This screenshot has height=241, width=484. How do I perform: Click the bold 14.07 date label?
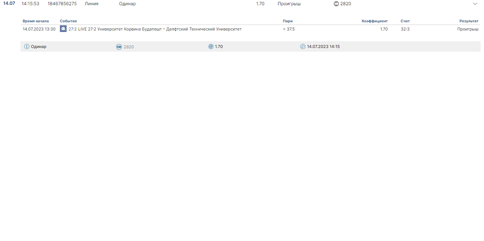click(9, 4)
